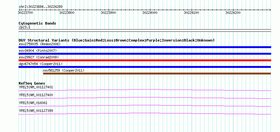The height and width of the screenshot is (132, 280).
Task: Select ruler tick label 30223700
Action: click(25, 13)
